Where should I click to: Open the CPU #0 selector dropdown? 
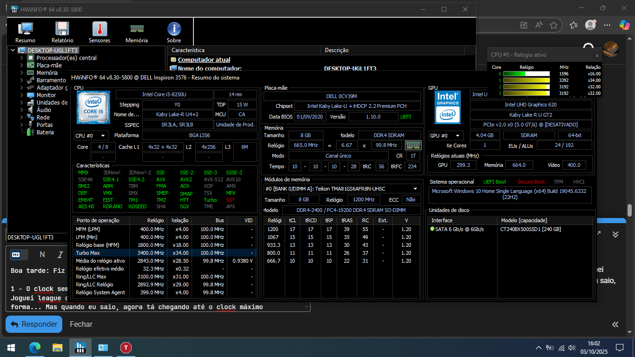(91, 136)
